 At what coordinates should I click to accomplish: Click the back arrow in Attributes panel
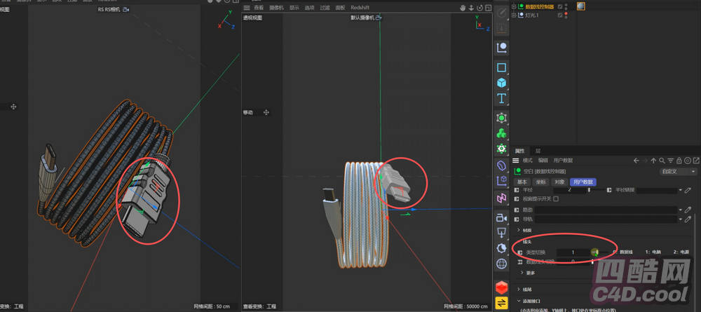click(x=637, y=161)
